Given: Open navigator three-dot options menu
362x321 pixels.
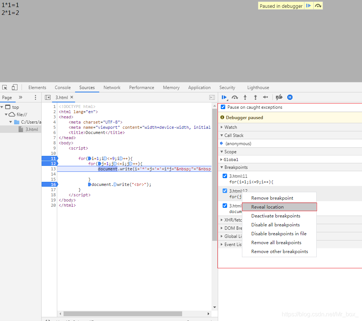Looking at the screenshot, I should pos(35,97).
